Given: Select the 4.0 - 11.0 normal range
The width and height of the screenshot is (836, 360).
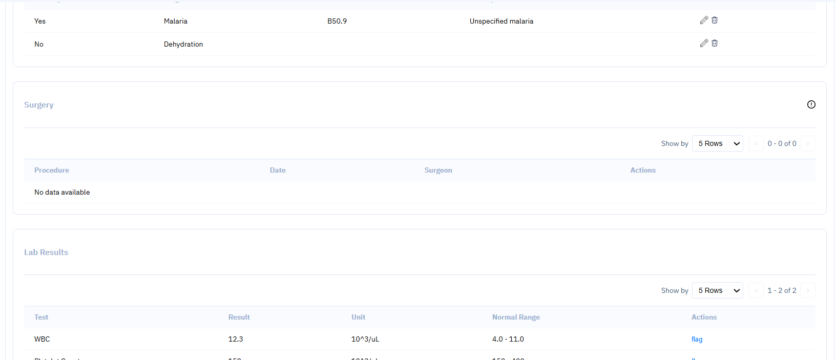Looking at the screenshot, I should (508, 339).
